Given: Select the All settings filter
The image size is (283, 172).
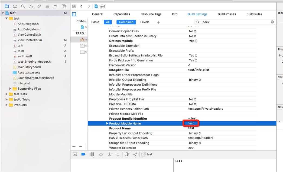Looking at the screenshot, I should (x=108, y=22).
